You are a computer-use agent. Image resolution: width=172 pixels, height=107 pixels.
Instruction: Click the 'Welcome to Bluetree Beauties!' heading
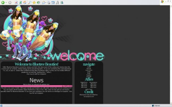[x=36, y=64]
